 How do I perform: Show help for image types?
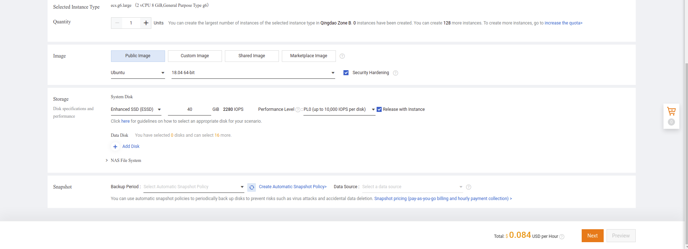[x=342, y=56]
